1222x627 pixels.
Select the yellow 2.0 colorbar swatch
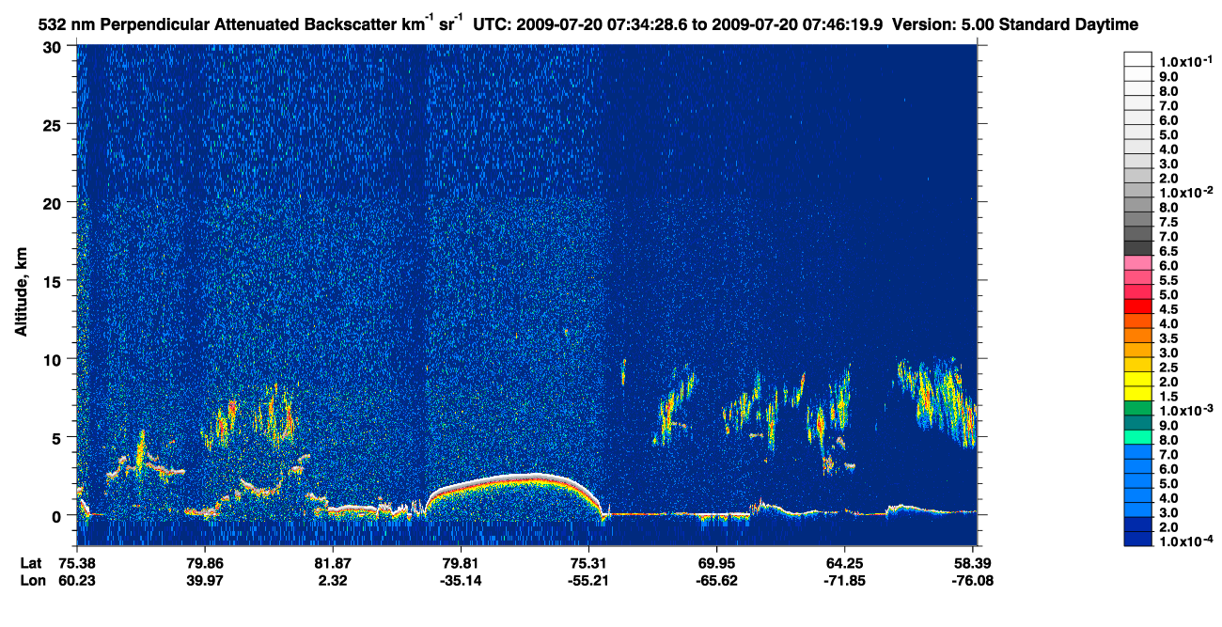1137,380
